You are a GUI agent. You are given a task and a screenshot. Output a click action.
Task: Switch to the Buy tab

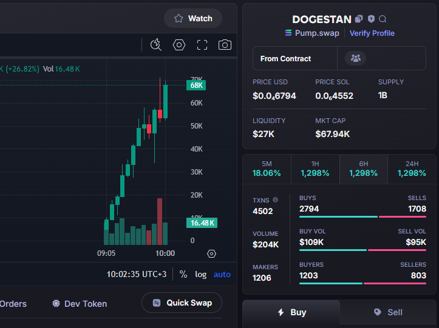click(291, 312)
